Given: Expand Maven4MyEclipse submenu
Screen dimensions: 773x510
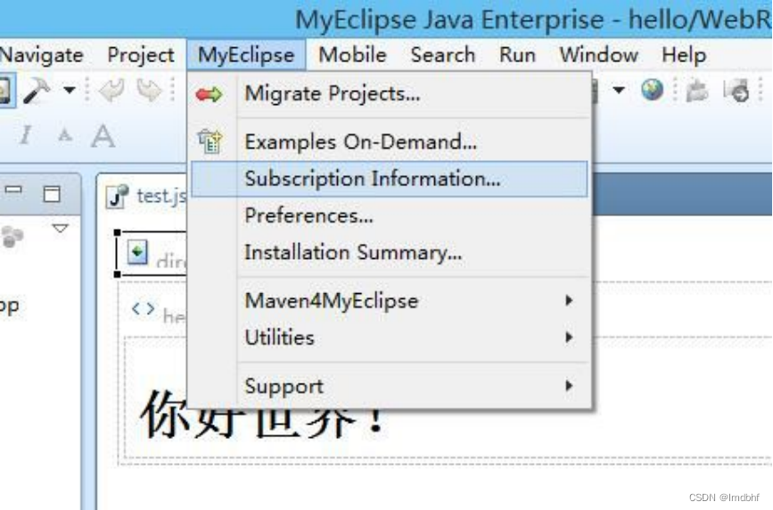Looking at the screenshot, I should tap(390, 300).
